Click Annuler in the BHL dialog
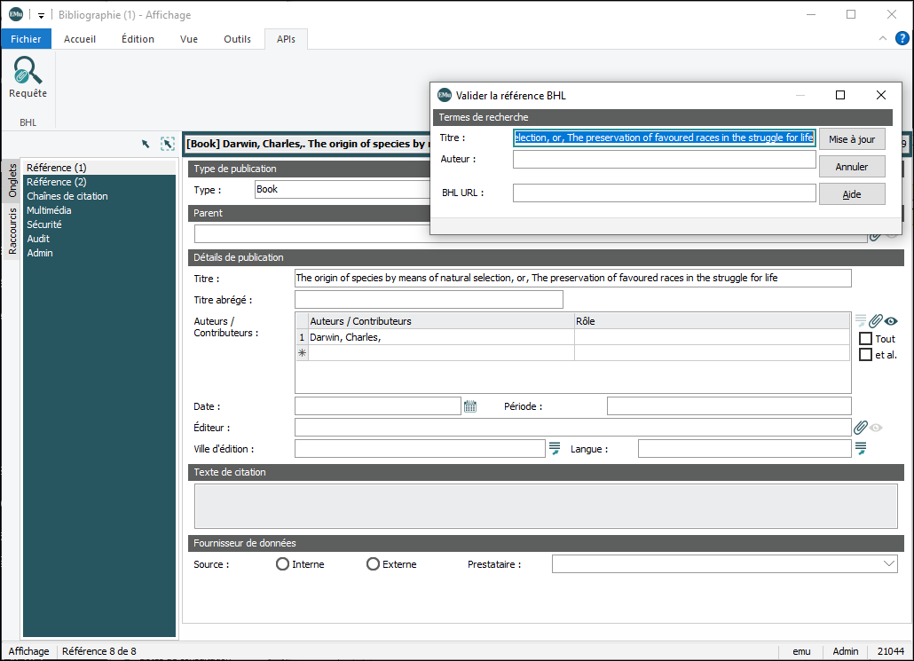The width and height of the screenshot is (914, 661). [x=851, y=167]
